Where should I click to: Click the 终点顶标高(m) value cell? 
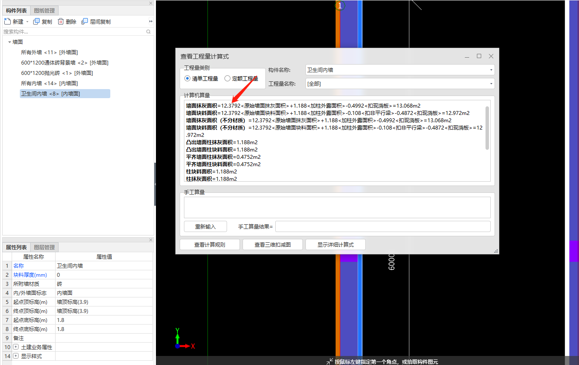(104, 311)
